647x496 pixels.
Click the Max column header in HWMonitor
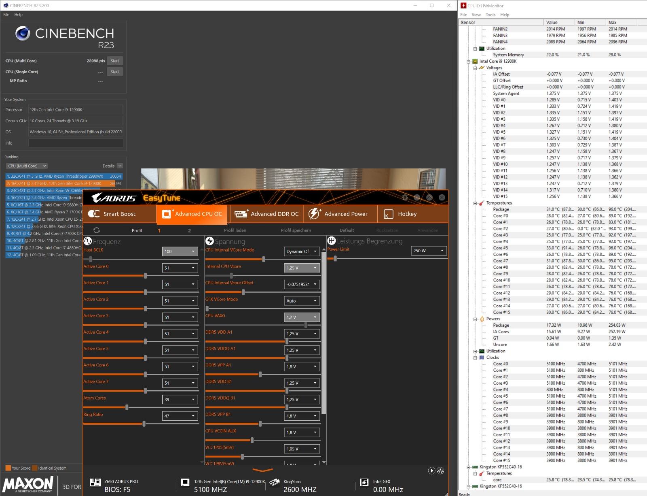[x=621, y=22]
